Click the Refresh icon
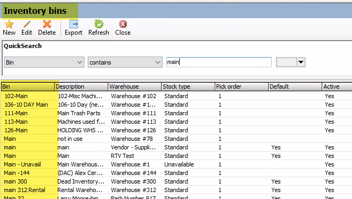Image resolution: width=352 pixels, height=199 pixels. click(x=98, y=24)
